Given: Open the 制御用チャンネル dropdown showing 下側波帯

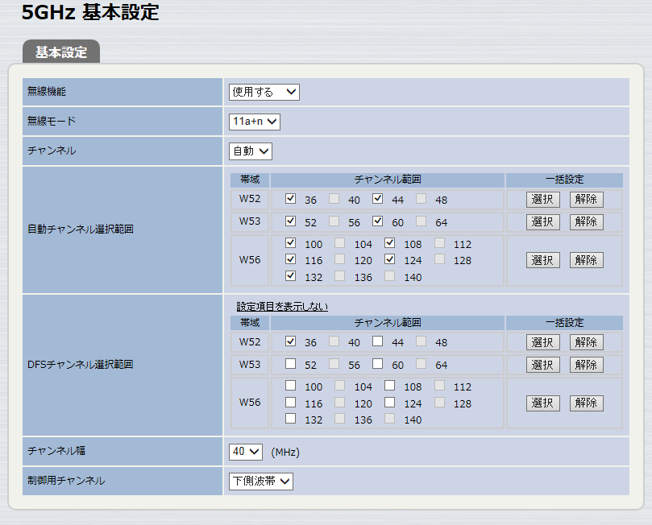Looking at the screenshot, I should [261, 482].
